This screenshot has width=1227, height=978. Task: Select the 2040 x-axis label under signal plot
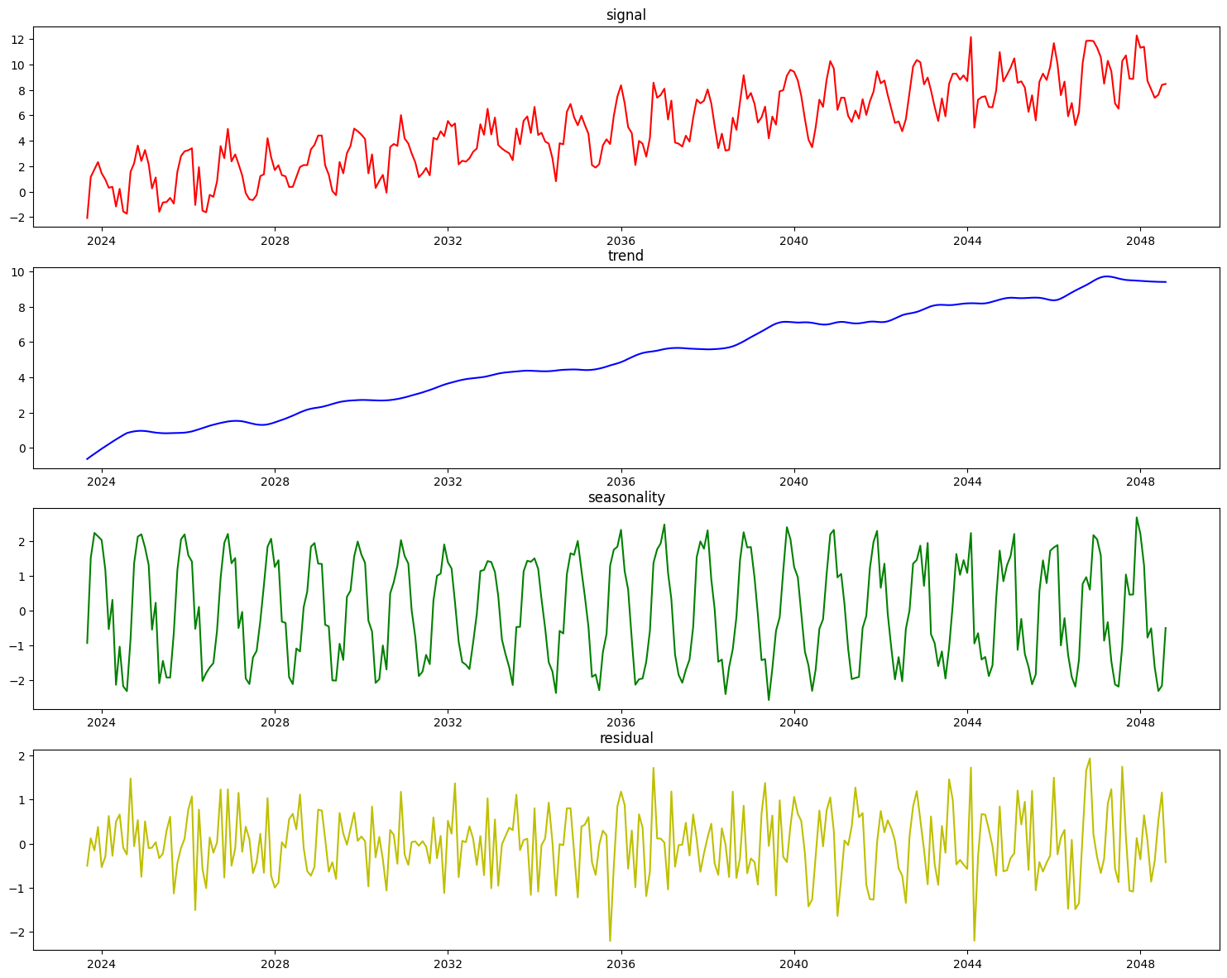[x=794, y=240]
